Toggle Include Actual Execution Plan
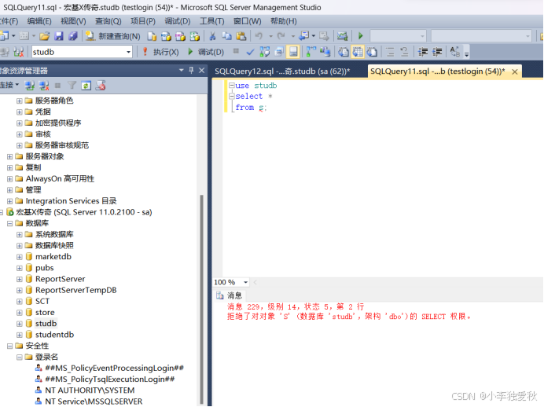This screenshot has width=544, height=407. [311, 52]
